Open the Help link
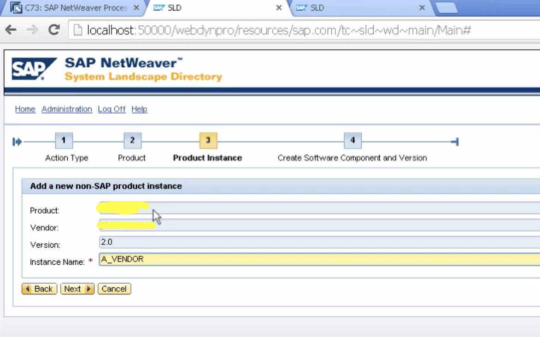Screen dimensions: 540x337 [140, 109]
